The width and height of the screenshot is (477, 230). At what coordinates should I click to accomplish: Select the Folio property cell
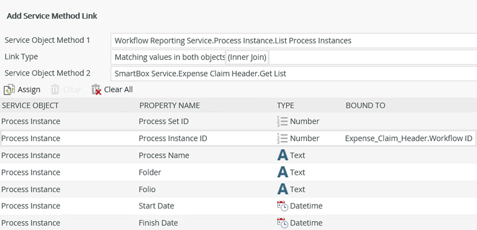(147, 190)
